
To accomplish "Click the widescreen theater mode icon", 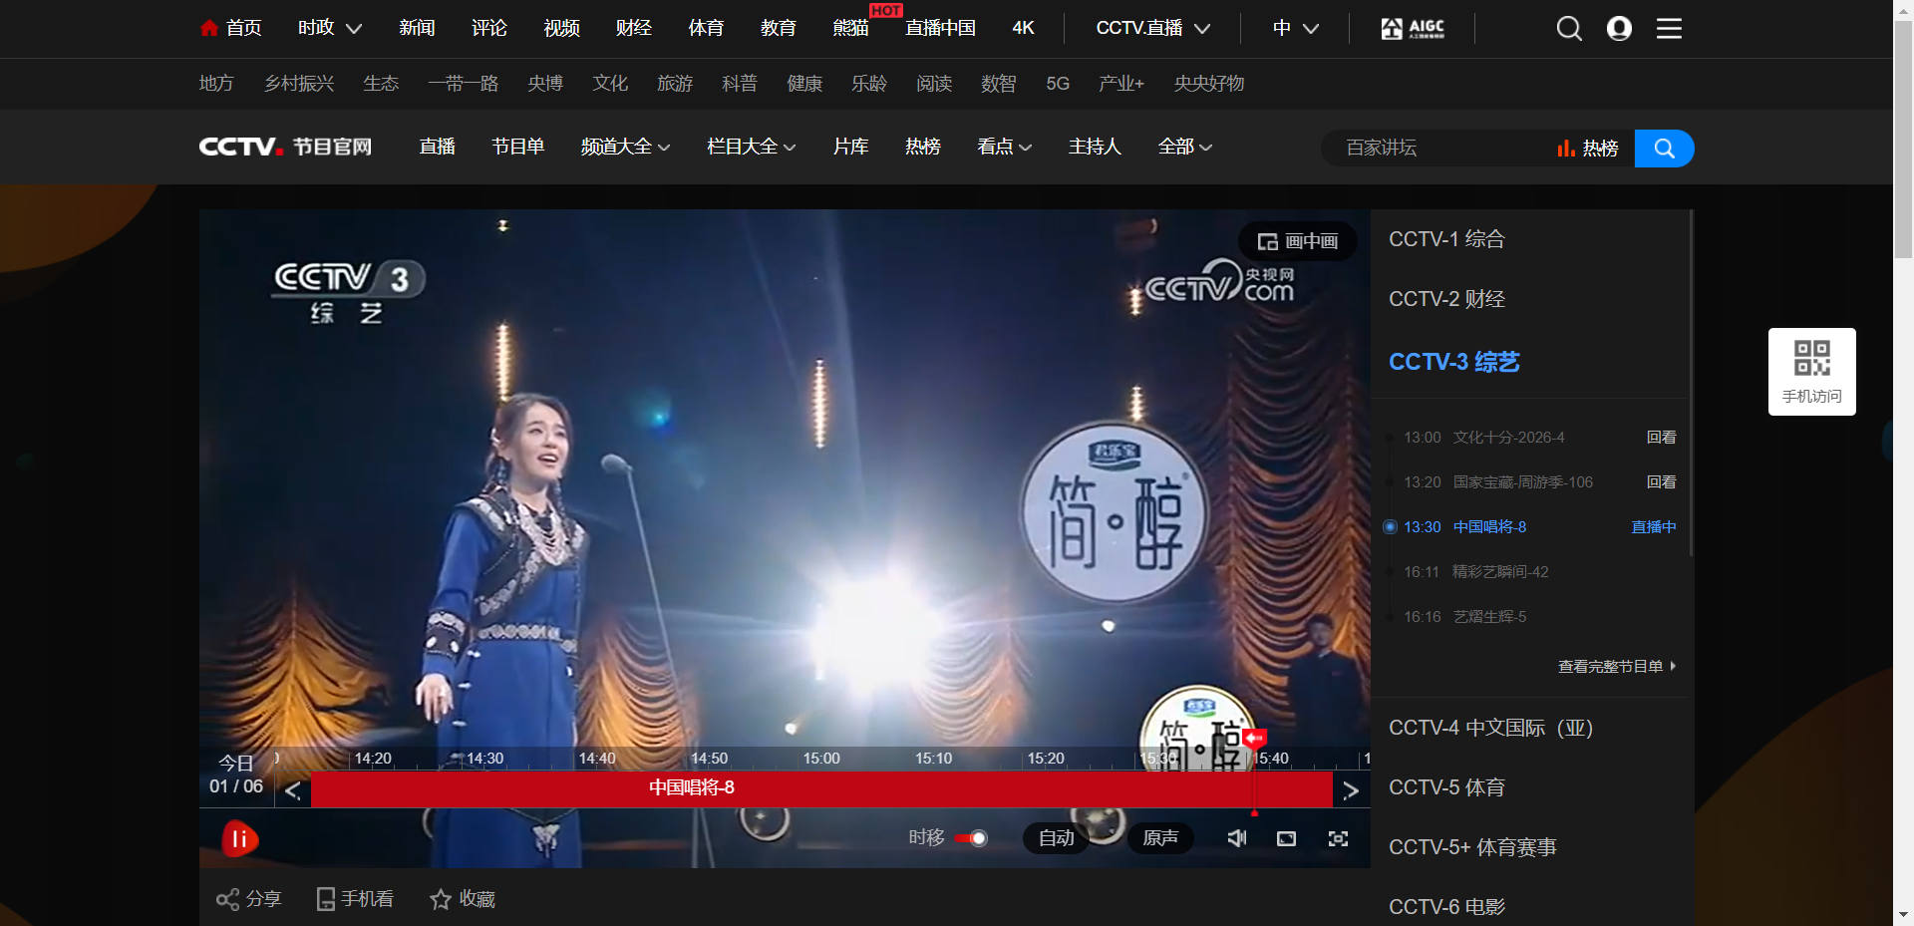I will (1286, 838).
